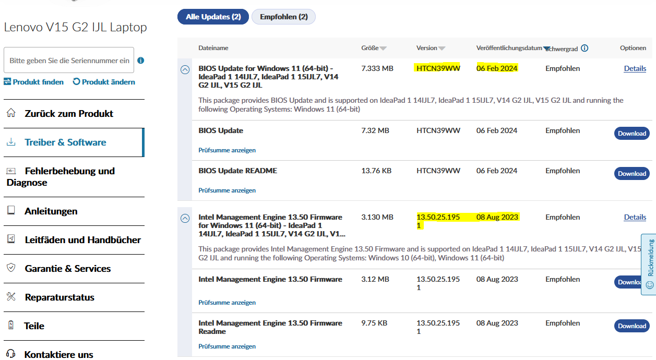Click the headset icon beside Kontaktiere uns
This screenshot has width=656, height=360.
[11, 354]
